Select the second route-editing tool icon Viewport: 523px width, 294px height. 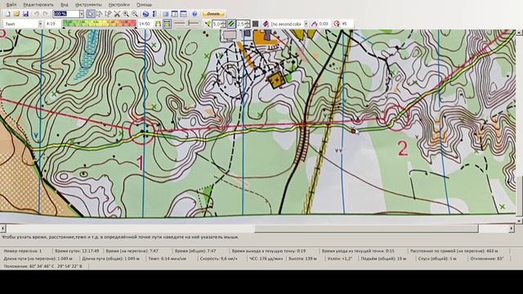point(108,14)
